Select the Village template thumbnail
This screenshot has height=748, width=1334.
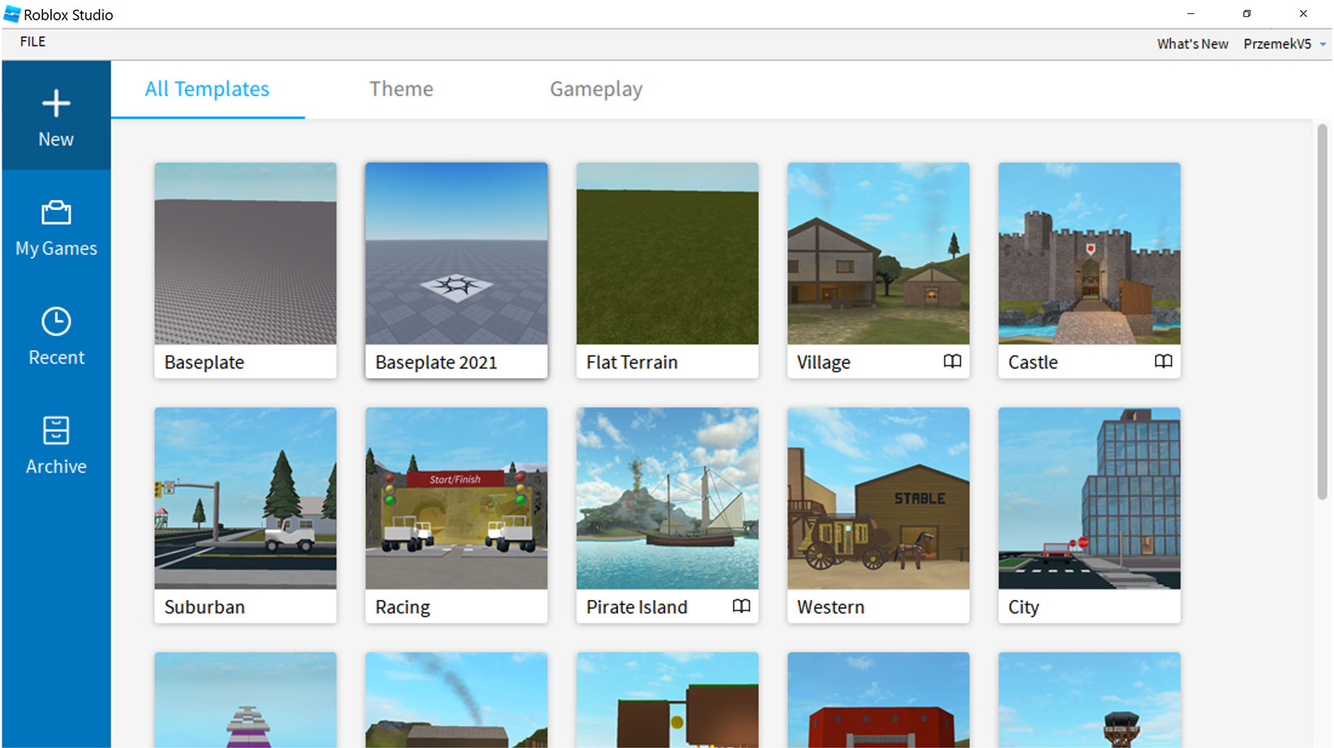(x=878, y=253)
